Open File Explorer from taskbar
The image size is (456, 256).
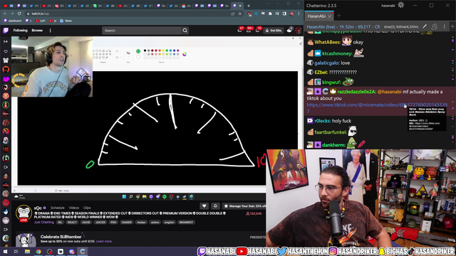27,251
